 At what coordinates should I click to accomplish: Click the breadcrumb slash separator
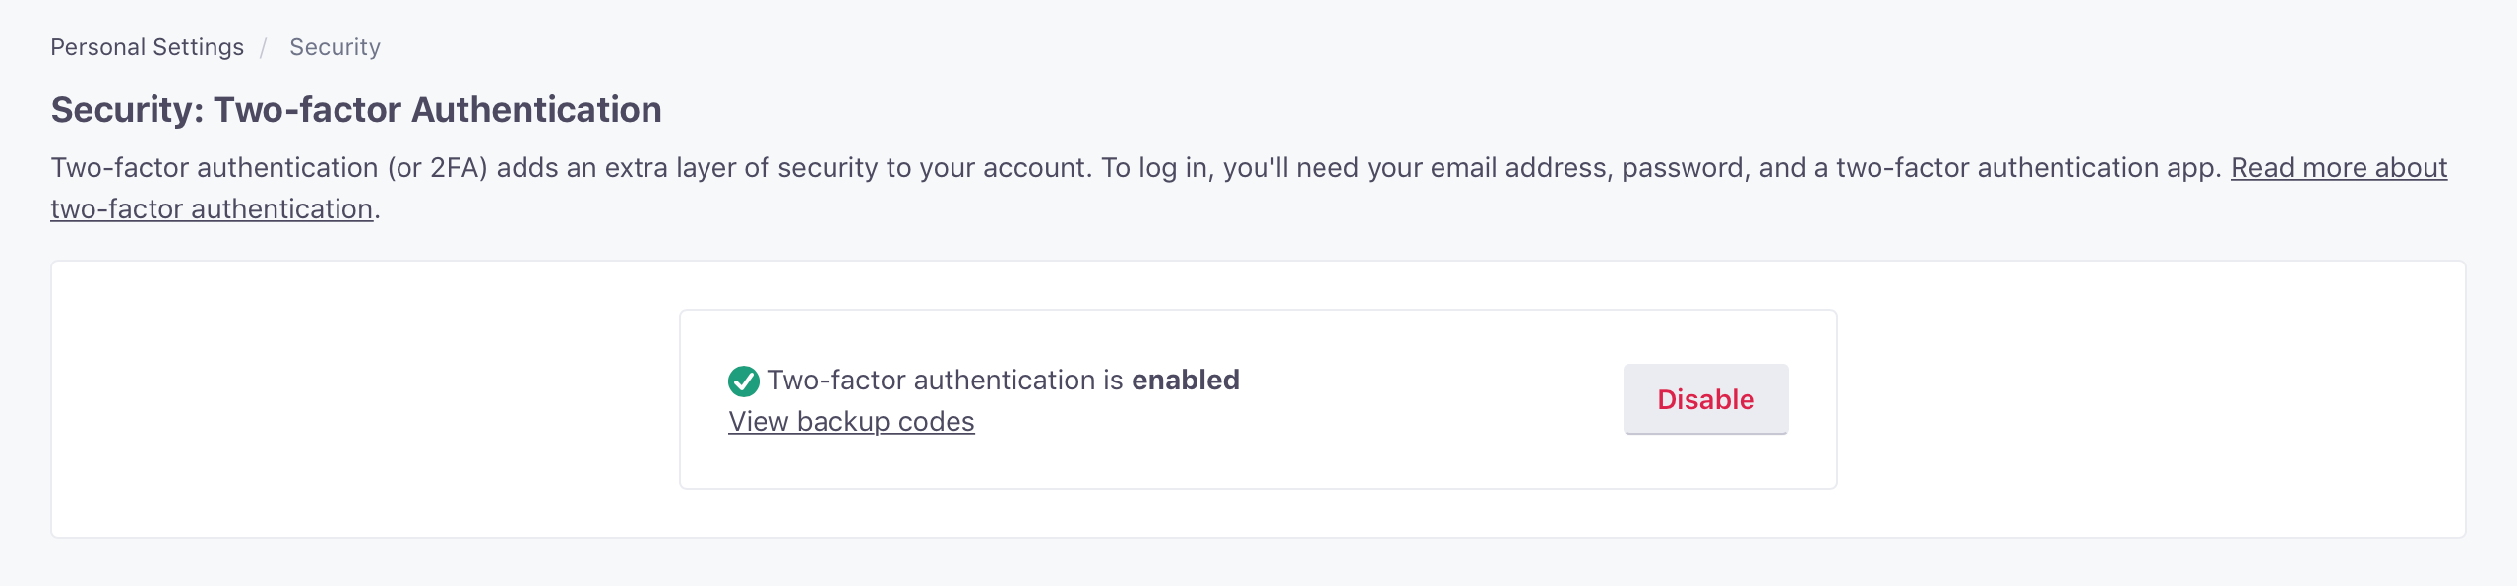tap(264, 48)
